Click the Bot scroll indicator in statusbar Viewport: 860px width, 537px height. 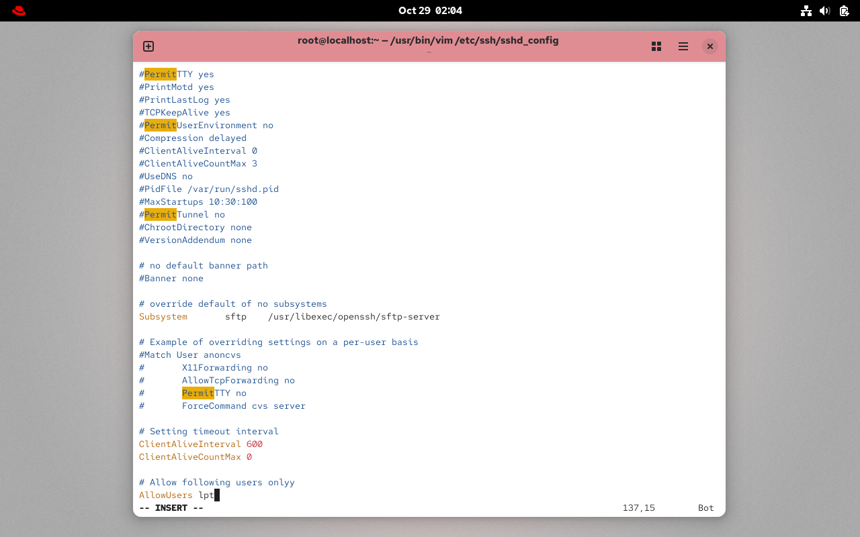click(x=705, y=508)
